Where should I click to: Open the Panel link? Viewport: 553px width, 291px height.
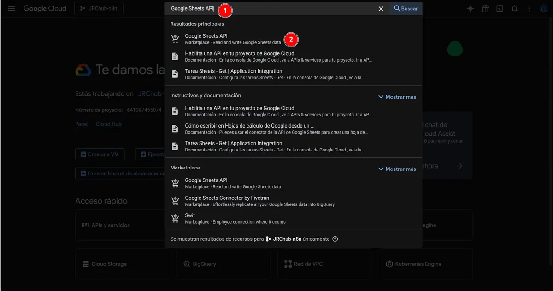tap(82, 124)
